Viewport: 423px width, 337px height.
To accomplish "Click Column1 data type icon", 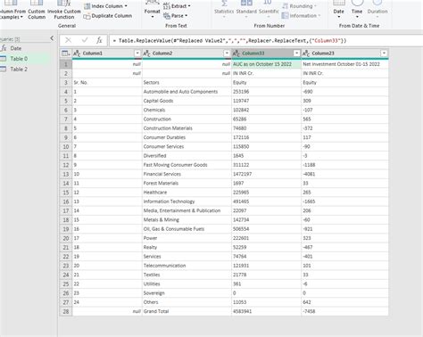I will pyautogui.click(x=77, y=53).
